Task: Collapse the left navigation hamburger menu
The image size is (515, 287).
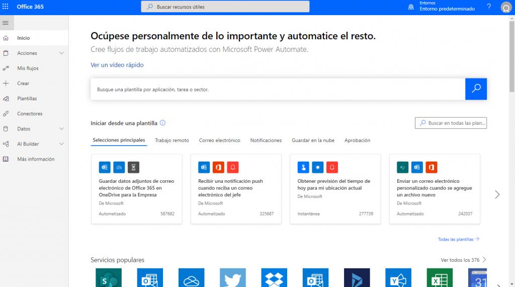Action: pos(6,23)
